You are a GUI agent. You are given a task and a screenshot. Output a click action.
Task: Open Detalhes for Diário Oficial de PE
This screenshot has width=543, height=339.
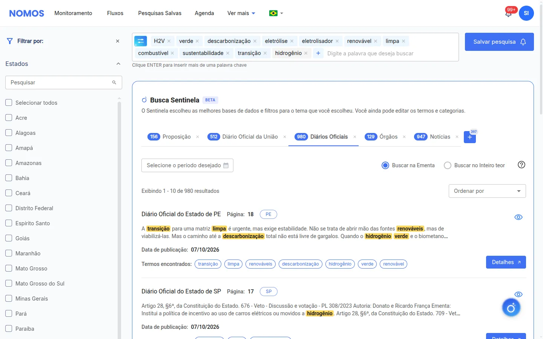pyautogui.click(x=506, y=262)
